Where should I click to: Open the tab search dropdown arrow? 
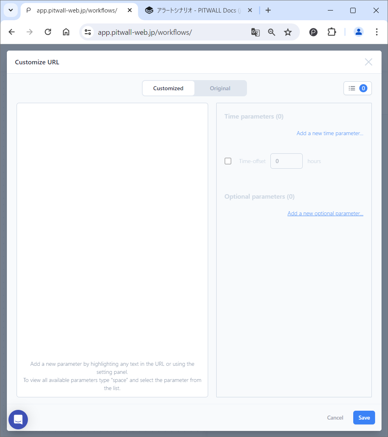pyautogui.click(x=11, y=10)
